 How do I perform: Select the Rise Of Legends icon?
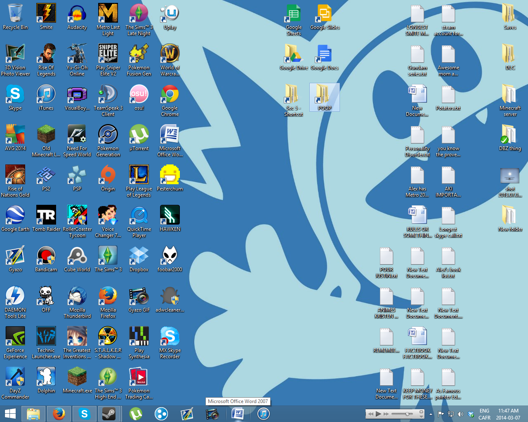point(46,60)
